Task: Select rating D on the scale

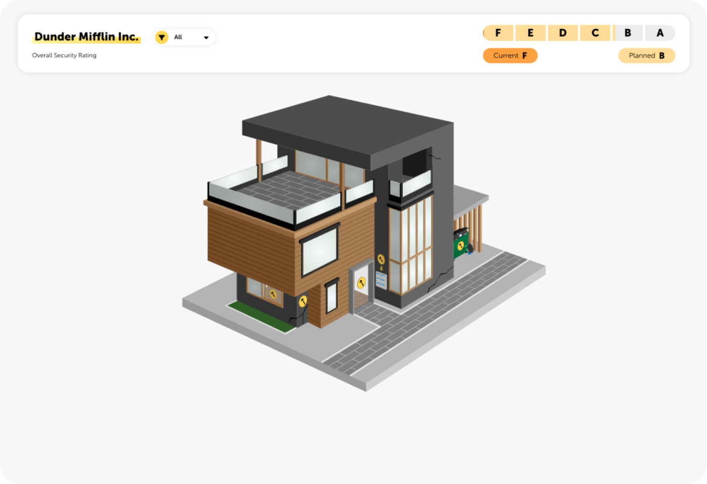Action: pyautogui.click(x=562, y=33)
